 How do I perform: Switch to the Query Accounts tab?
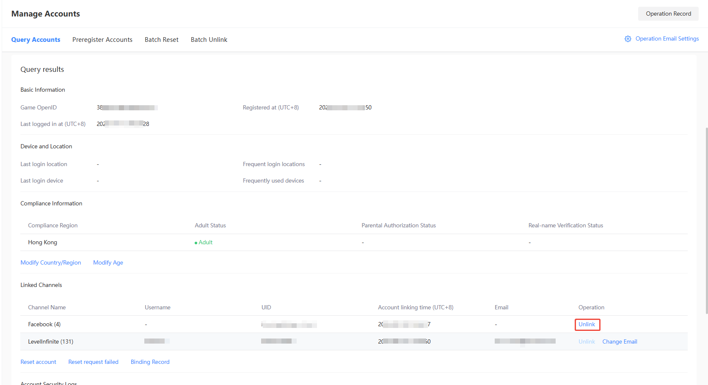[x=36, y=40]
